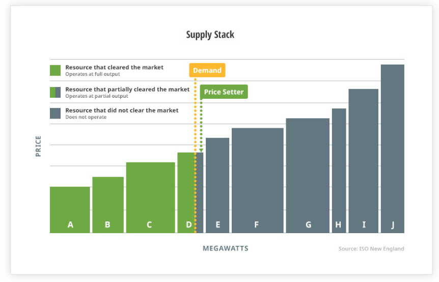The height and width of the screenshot is (282, 439).
Task: Click the tallest gray bar J
Action: coord(392,149)
